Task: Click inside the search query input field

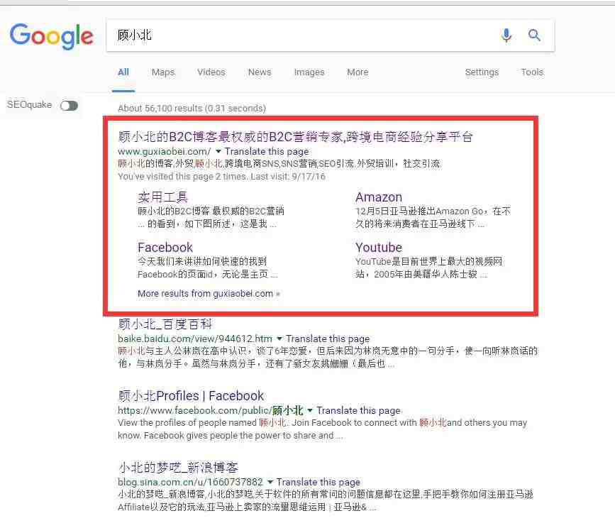Action: coord(302,35)
